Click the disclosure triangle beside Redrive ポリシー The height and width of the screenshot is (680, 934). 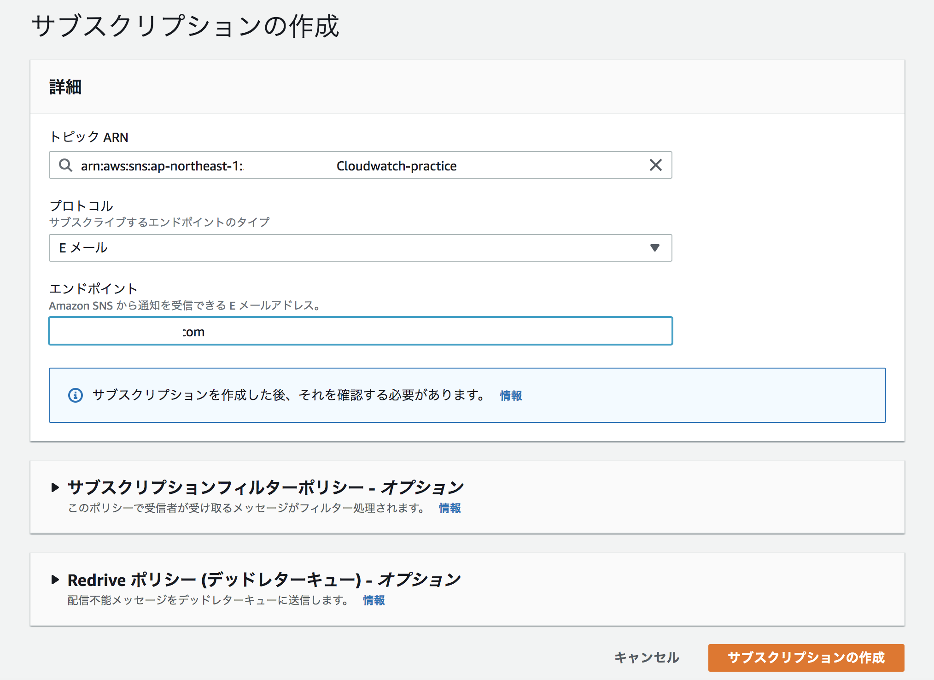click(x=55, y=580)
